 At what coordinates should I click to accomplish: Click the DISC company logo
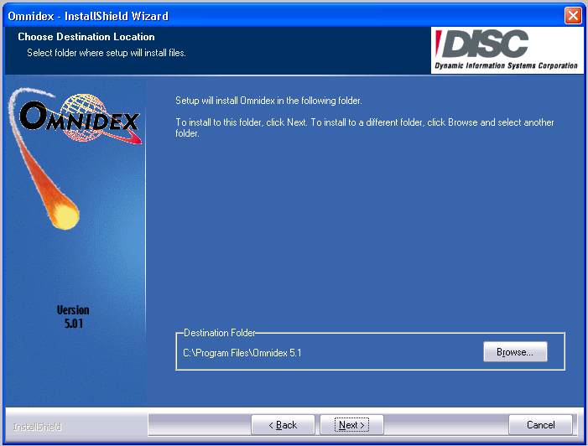(507, 50)
